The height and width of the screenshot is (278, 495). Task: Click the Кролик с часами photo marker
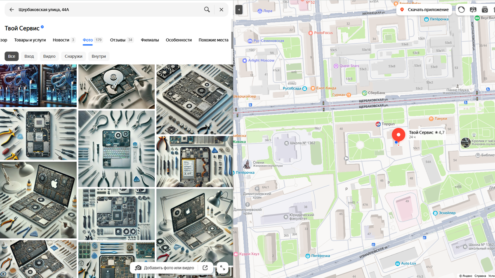pyautogui.click(x=465, y=142)
